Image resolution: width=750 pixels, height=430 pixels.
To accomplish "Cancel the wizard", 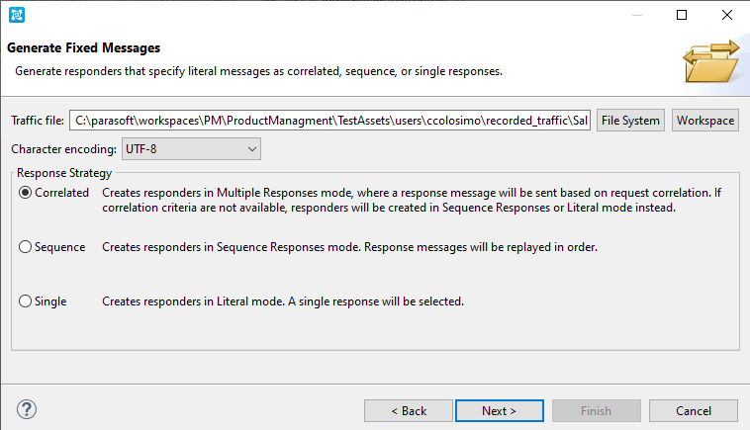I will point(694,411).
